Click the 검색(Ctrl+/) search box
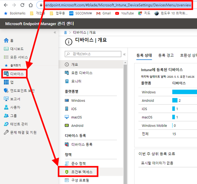 (93, 54)
